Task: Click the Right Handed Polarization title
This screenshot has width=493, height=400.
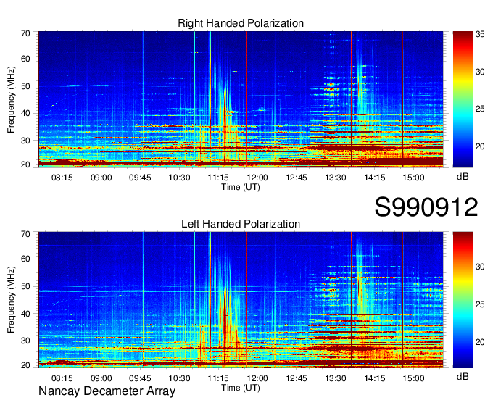Action: click(x=241, y=23)
